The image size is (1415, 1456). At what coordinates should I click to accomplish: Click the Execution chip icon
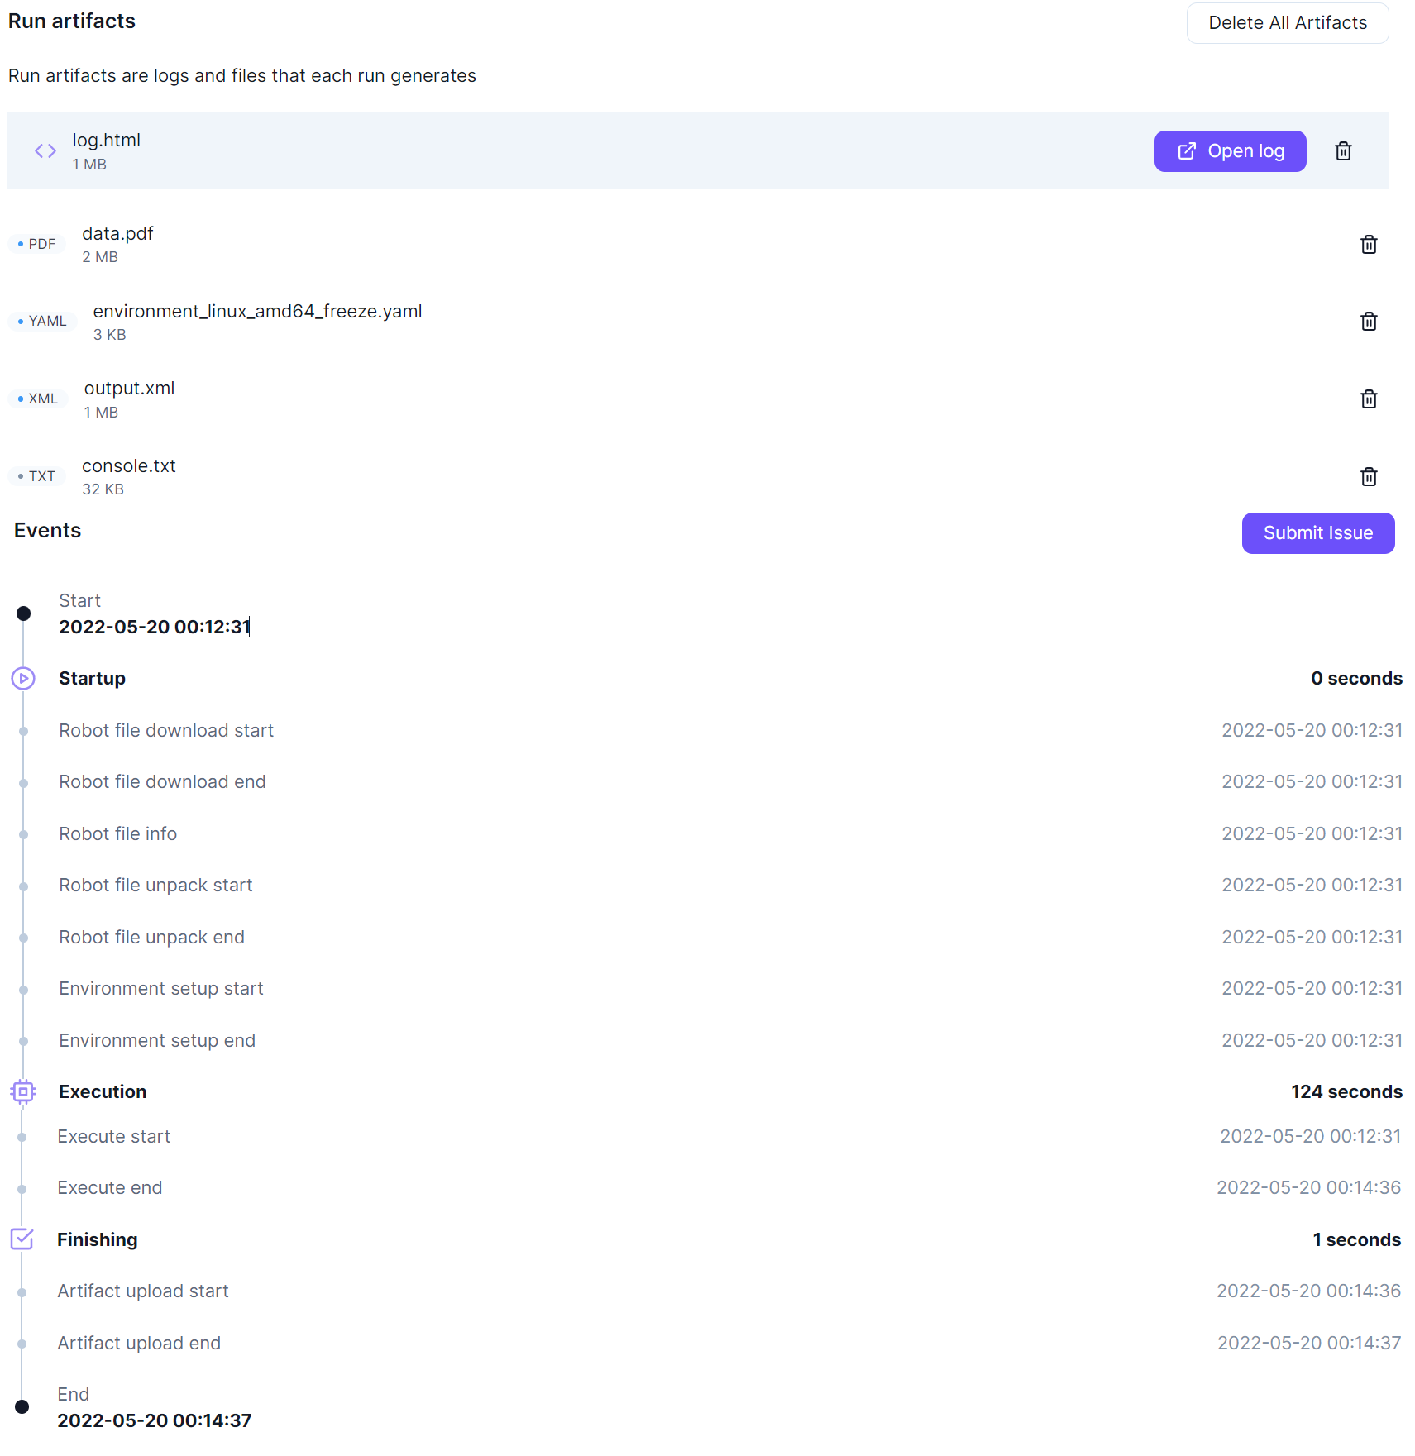[x=23, y=1092]
